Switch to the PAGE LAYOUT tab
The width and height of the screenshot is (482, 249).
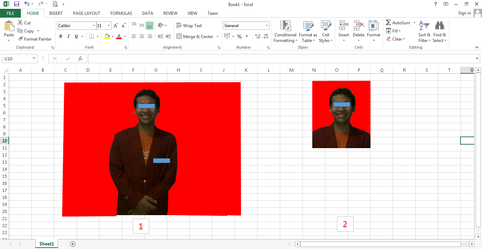[86, 13]
